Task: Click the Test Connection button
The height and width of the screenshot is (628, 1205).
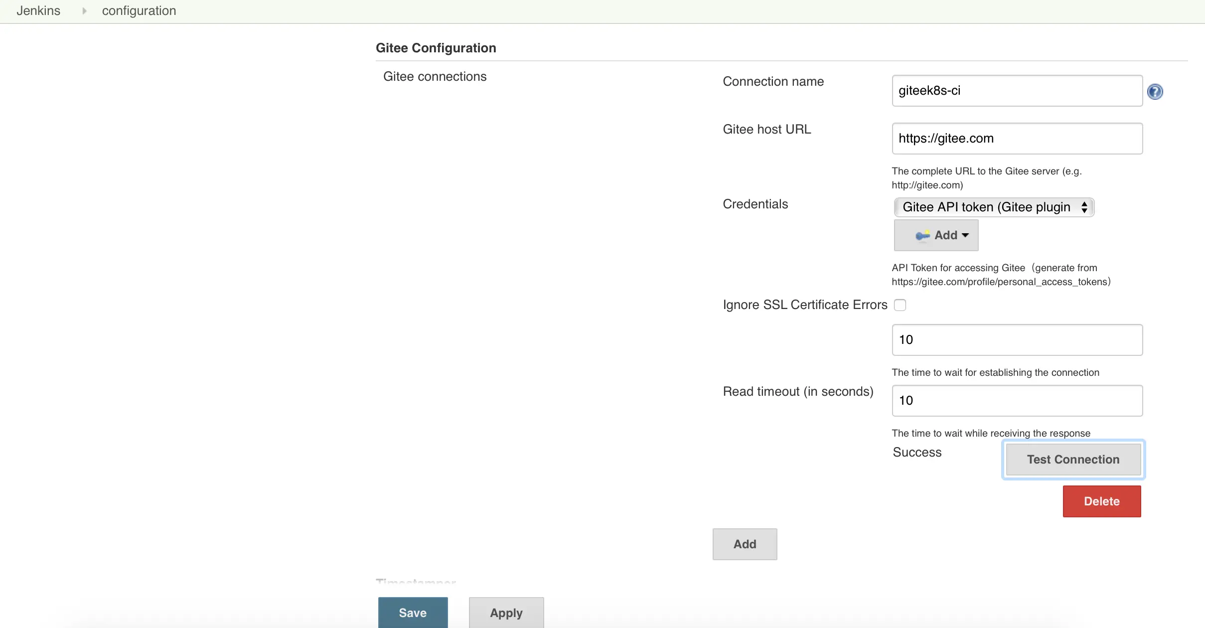Action: [1073, 459]
